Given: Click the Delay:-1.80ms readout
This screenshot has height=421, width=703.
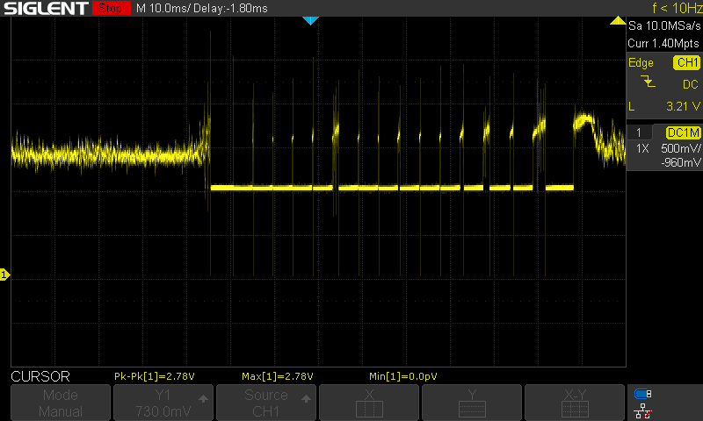Looking at the screenshot, I should point(230,8).
